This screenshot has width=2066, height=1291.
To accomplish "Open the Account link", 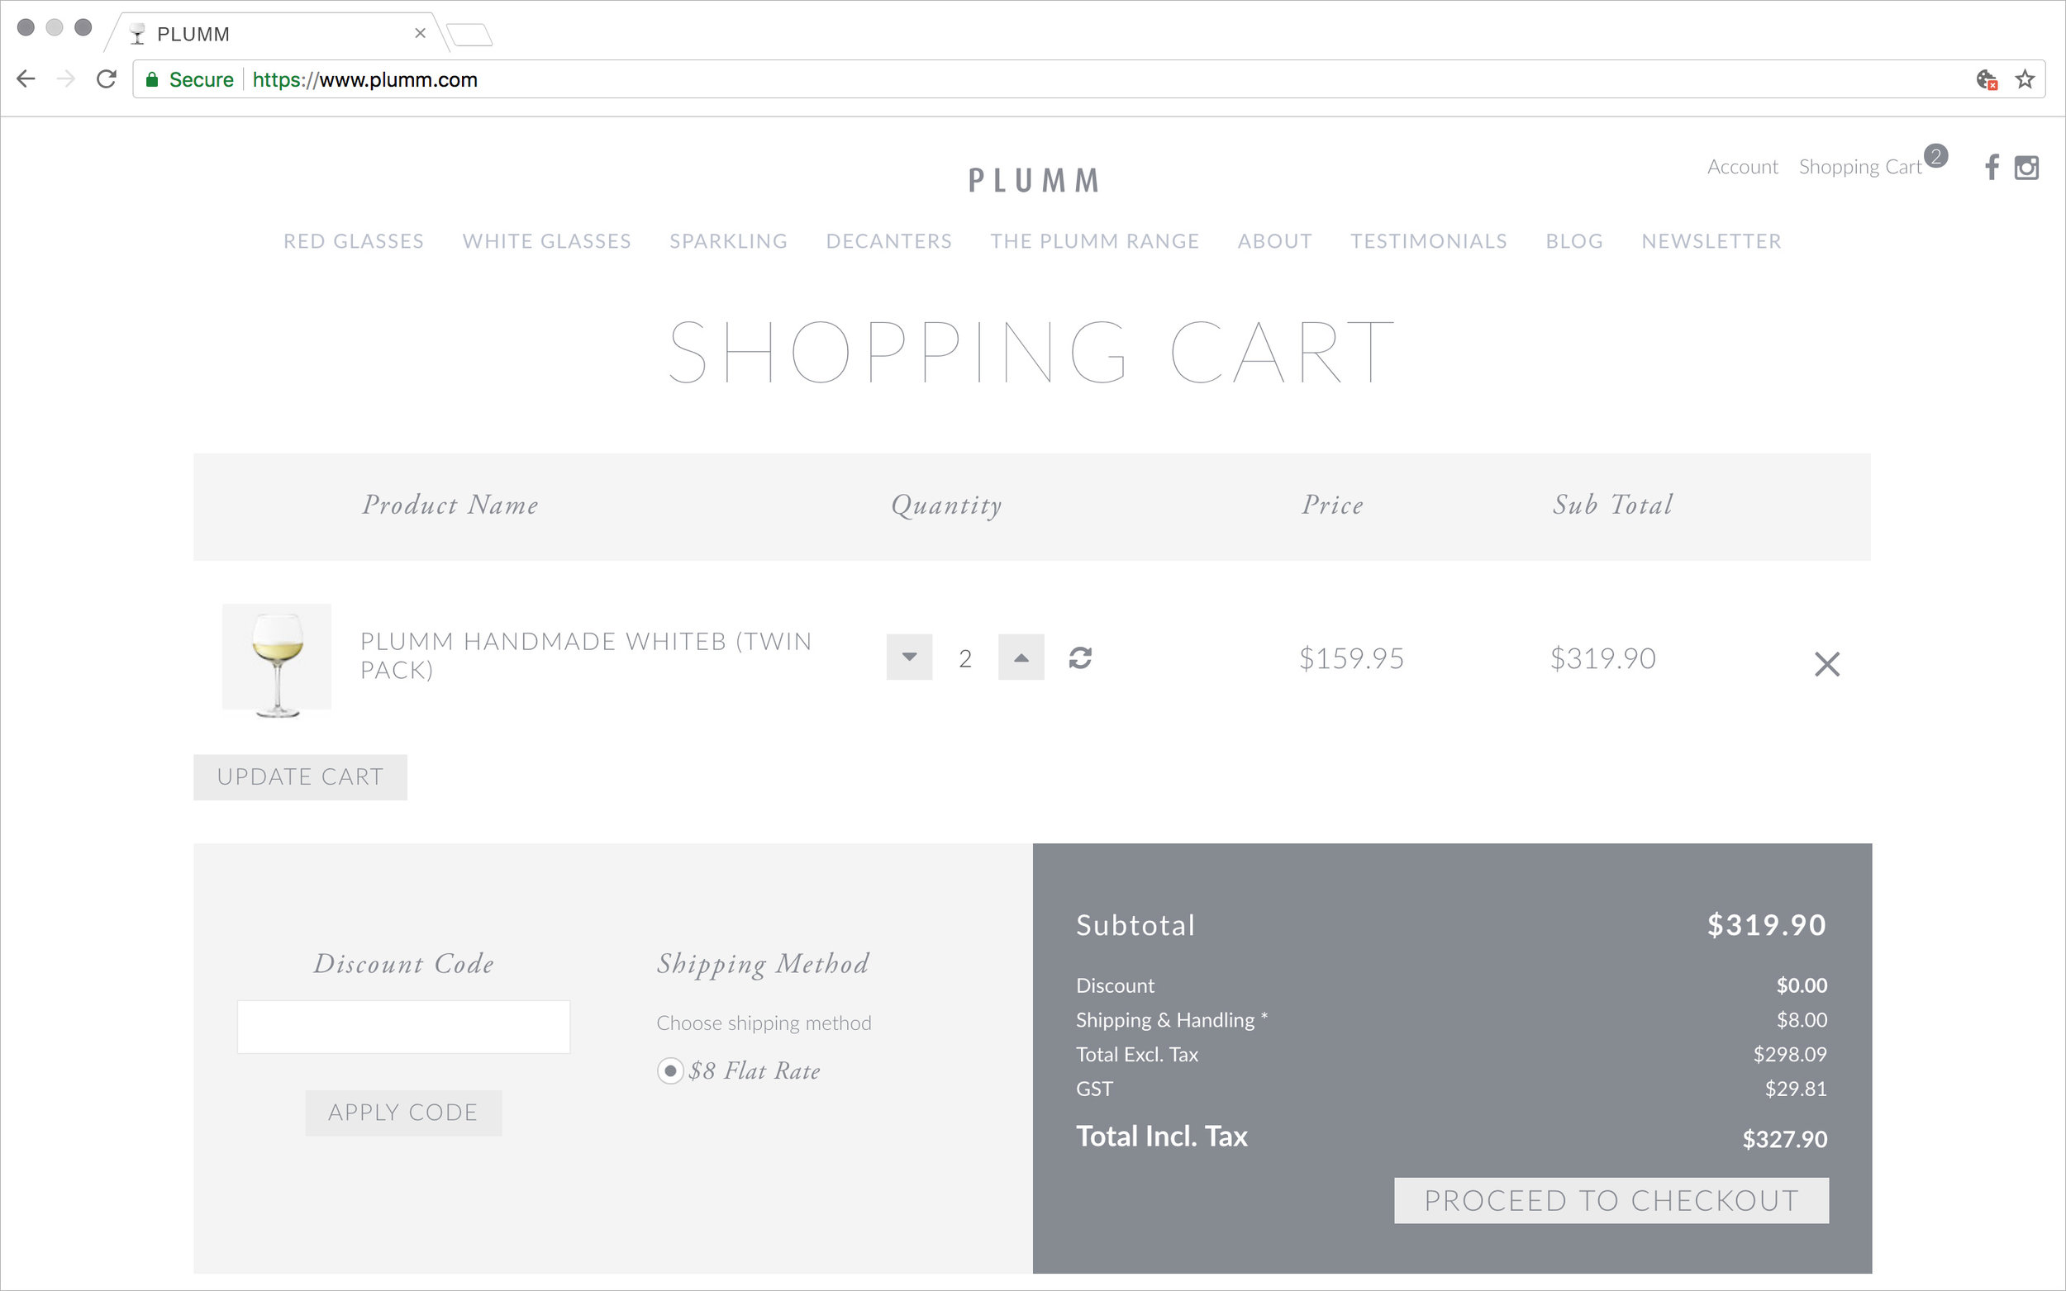I will (x=1742, y=167).
